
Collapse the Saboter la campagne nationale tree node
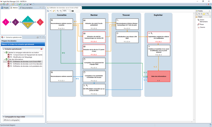point(4,53)
